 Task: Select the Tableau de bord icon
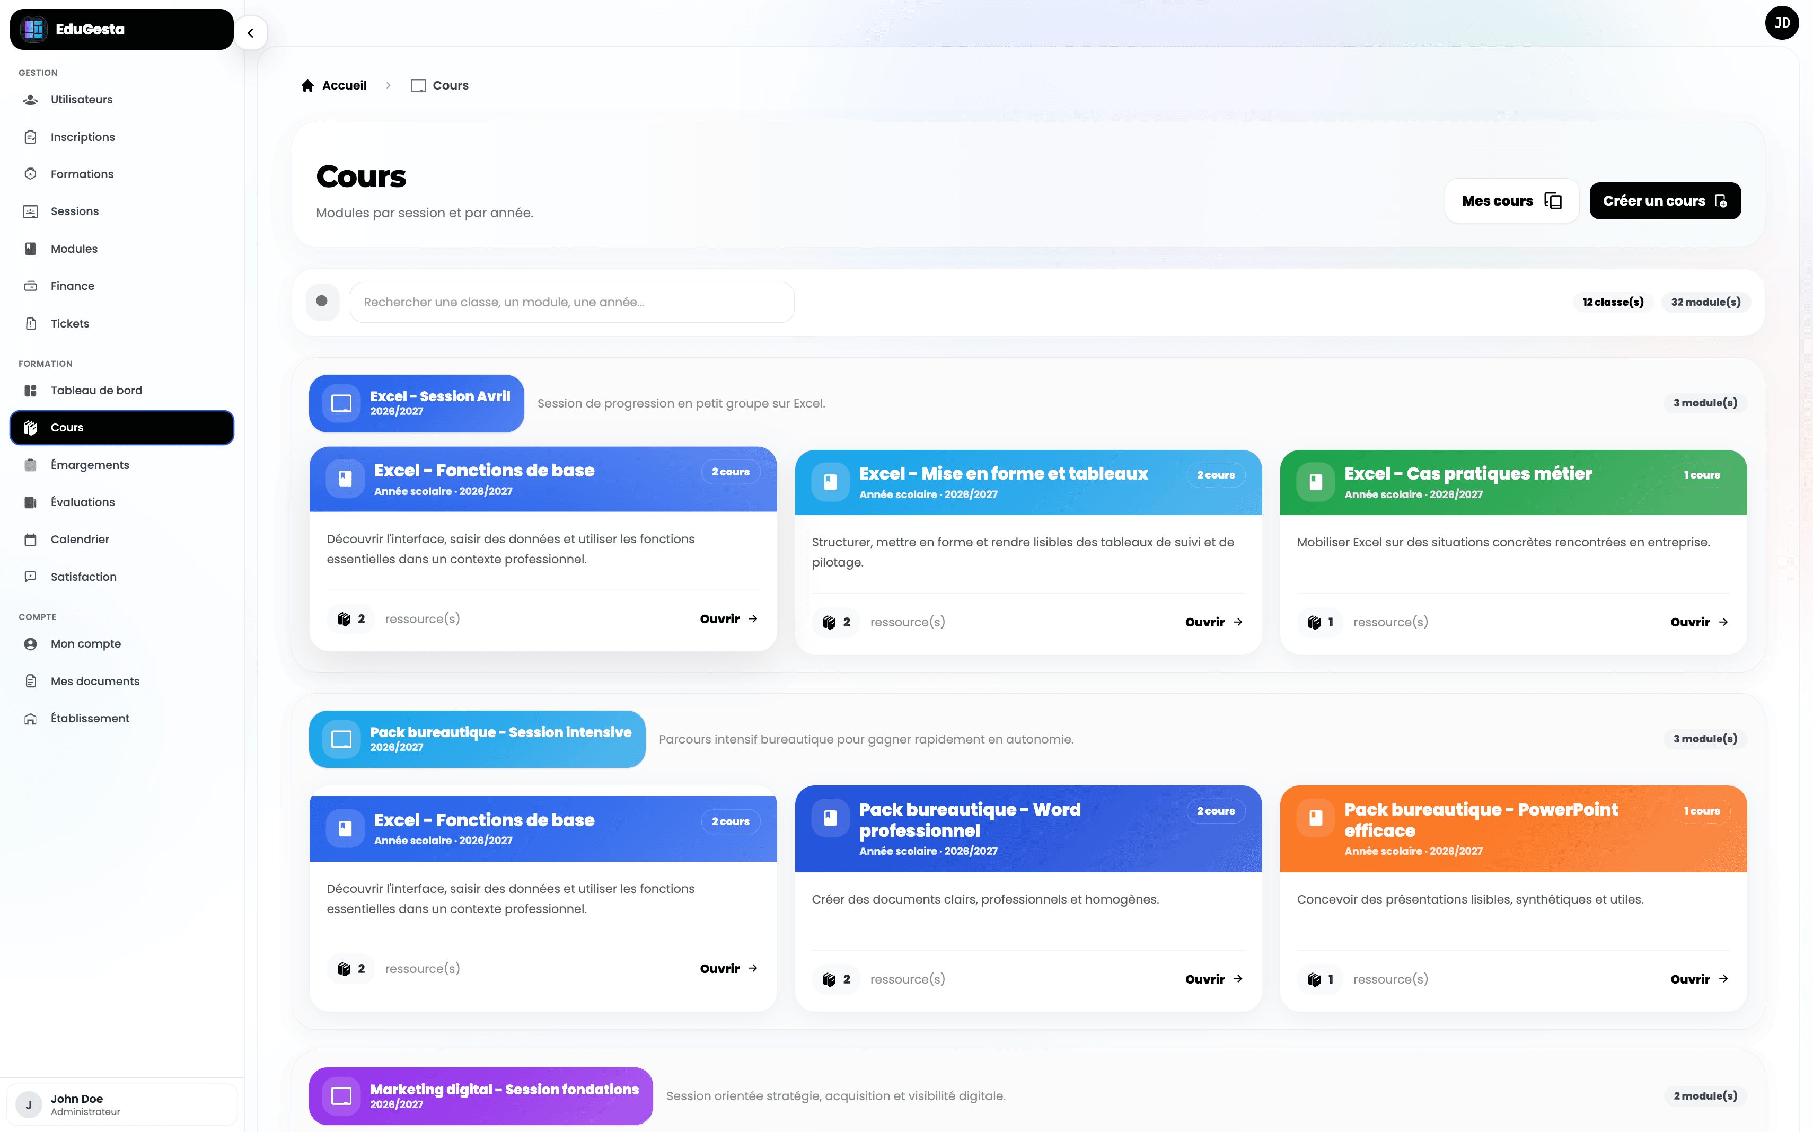[x=30, y=390]
